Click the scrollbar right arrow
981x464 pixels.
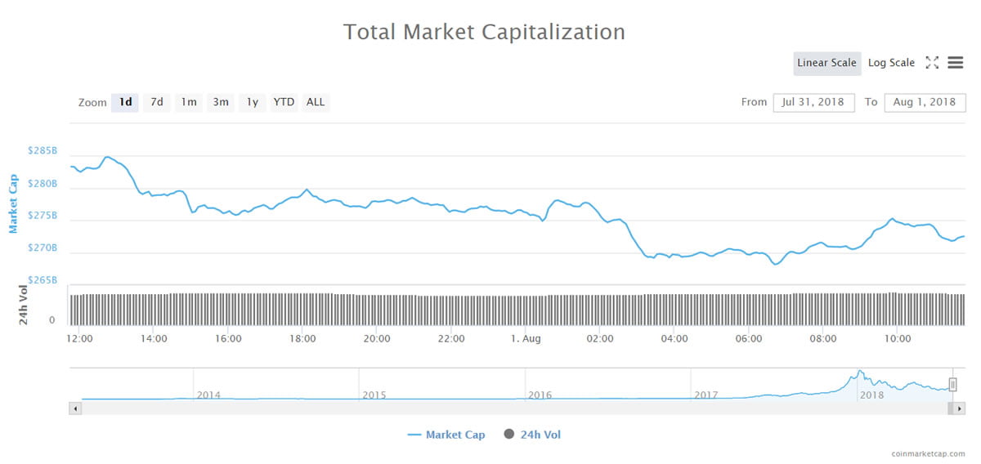tap(960, 408)
